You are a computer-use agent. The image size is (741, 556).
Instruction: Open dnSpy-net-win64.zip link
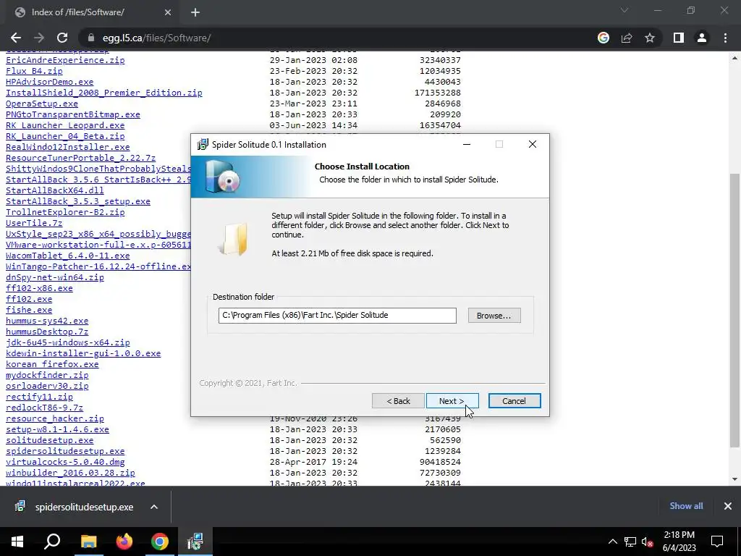55,277
